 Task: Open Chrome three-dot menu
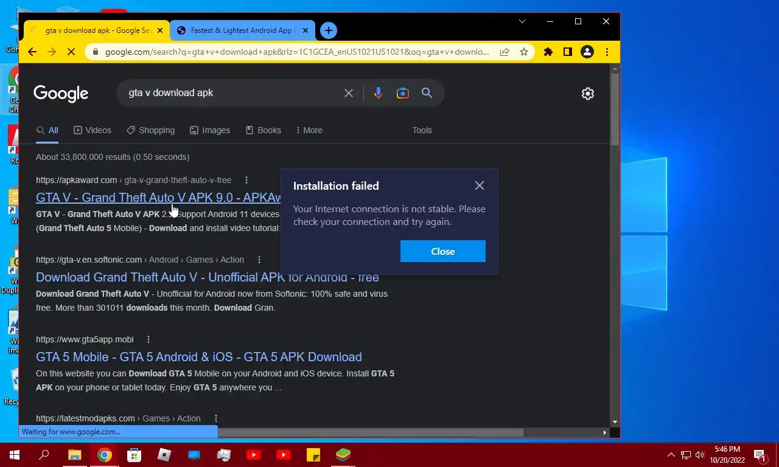pyautogui.click(x=607, y=52)
